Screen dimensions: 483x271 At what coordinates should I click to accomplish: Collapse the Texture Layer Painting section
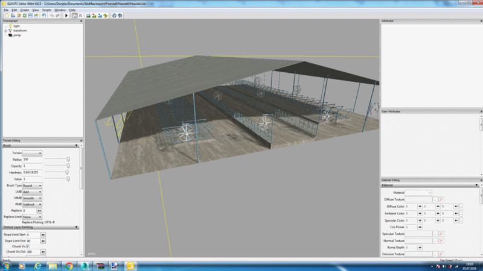(77, 227)
